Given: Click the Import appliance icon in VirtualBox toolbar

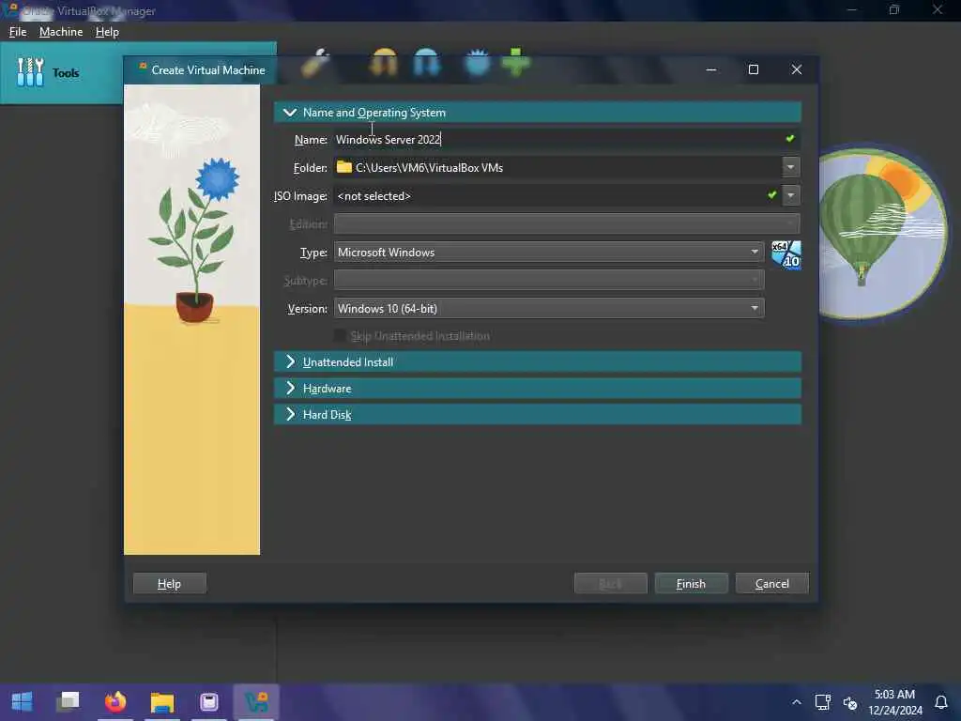Looking at the screenshot, I should [384, 63].
